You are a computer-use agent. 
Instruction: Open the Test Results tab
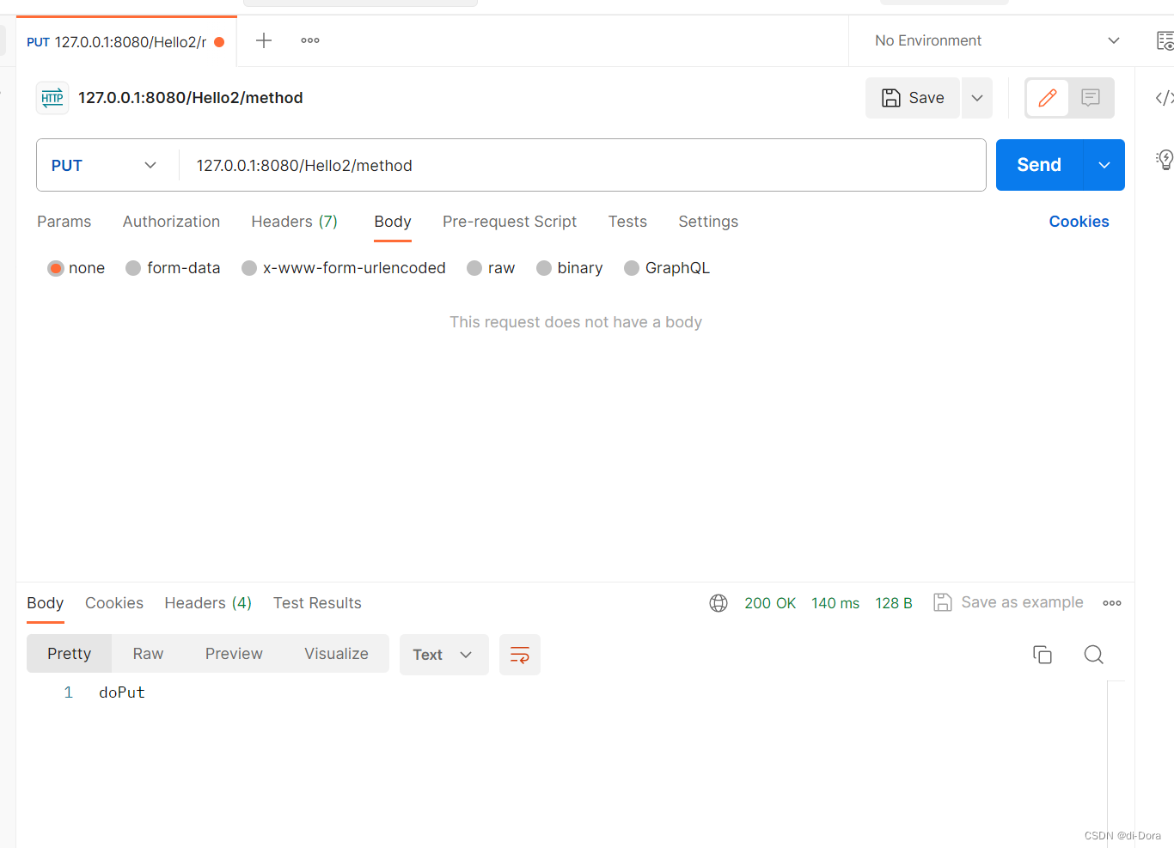coord(317,603)
